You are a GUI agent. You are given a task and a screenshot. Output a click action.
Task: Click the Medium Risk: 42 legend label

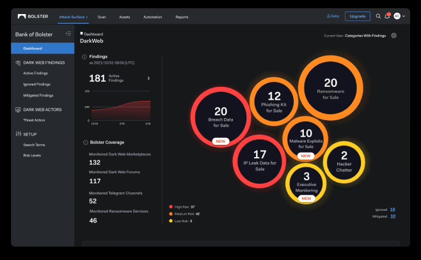(x=187, y=214)
